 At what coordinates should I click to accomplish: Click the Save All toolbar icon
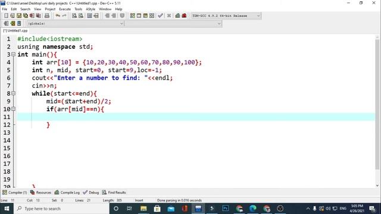pyautogui.click(x=26, y=16)
